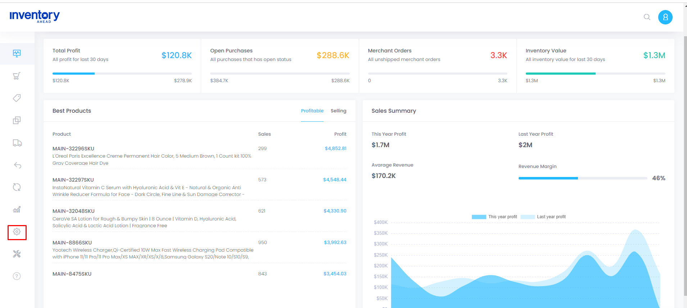Click the Last Year Profit $2M value
The width and height of the screenshot is (687, 308).
(525, 145)
